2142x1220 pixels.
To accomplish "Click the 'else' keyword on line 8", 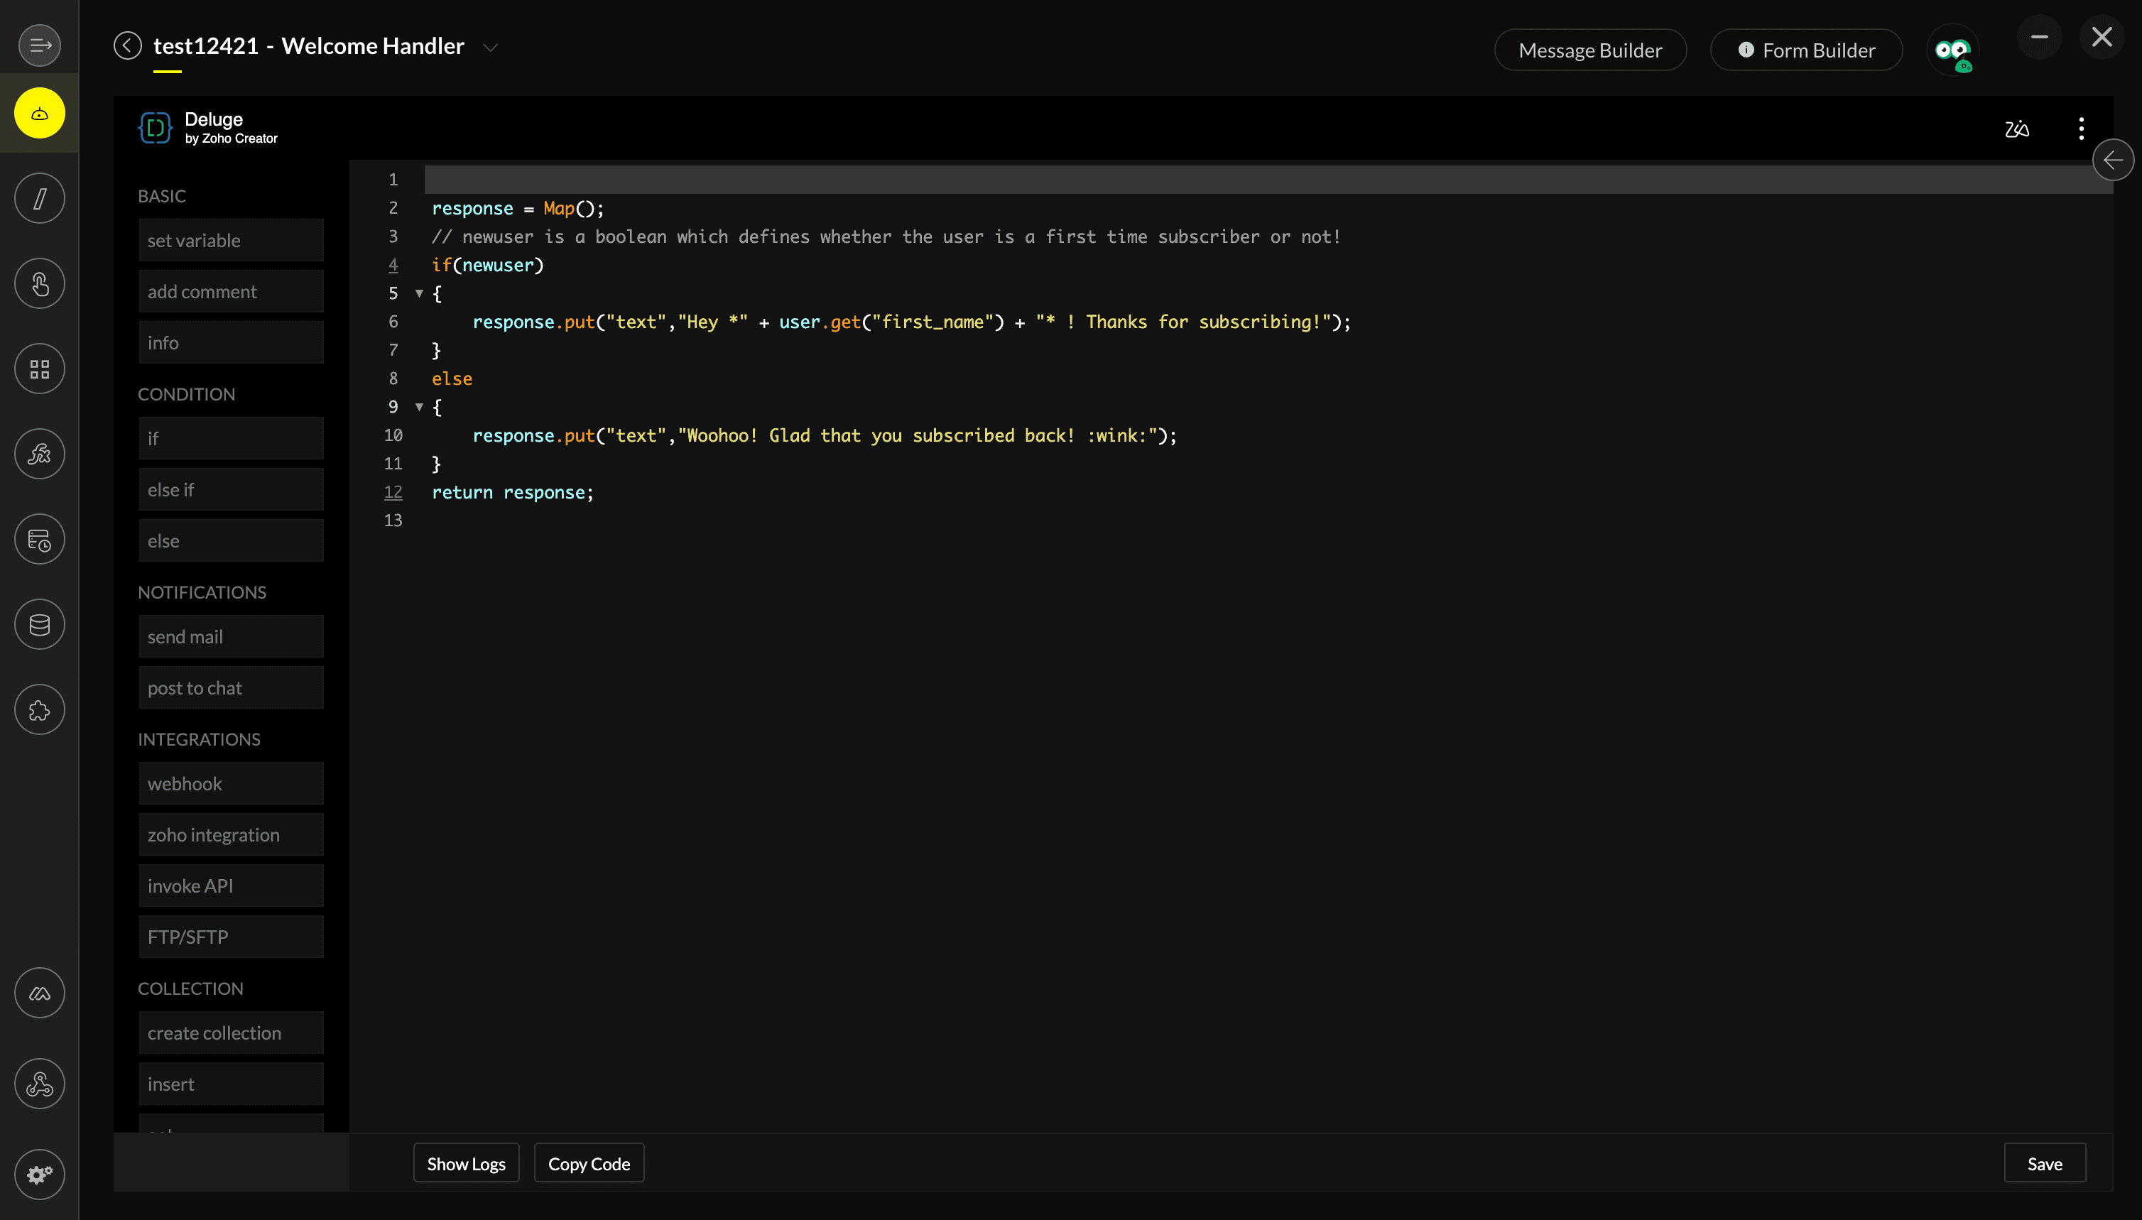I will tap(452, 378).
